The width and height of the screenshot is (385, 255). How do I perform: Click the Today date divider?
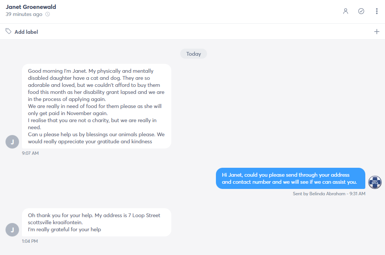coord(194,54)
